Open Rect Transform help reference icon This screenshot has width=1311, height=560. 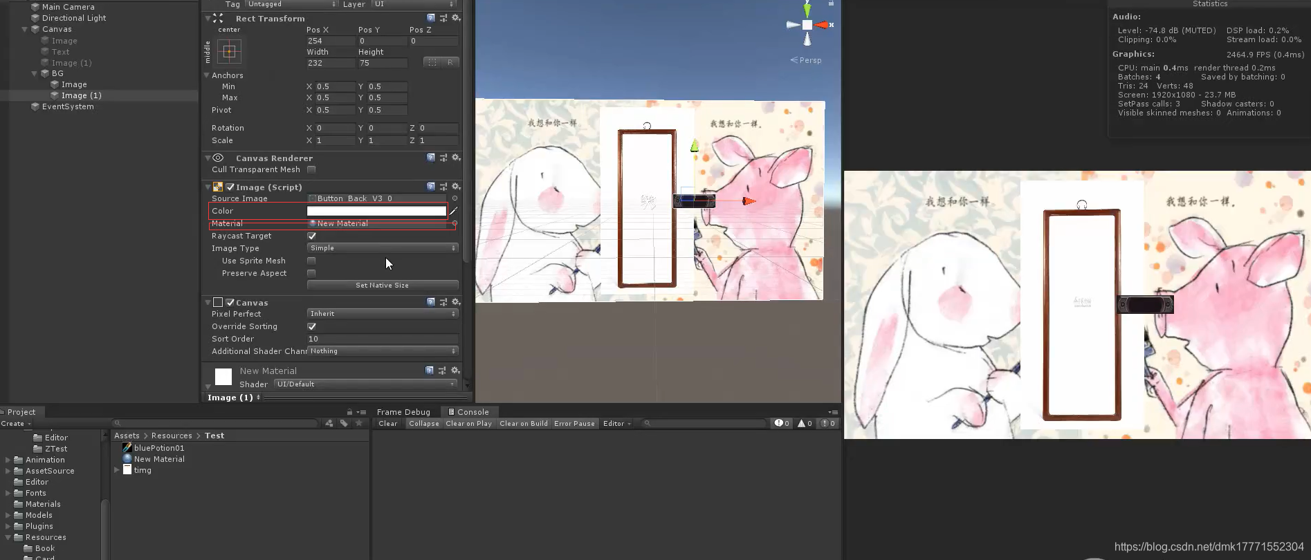(430, 18)
